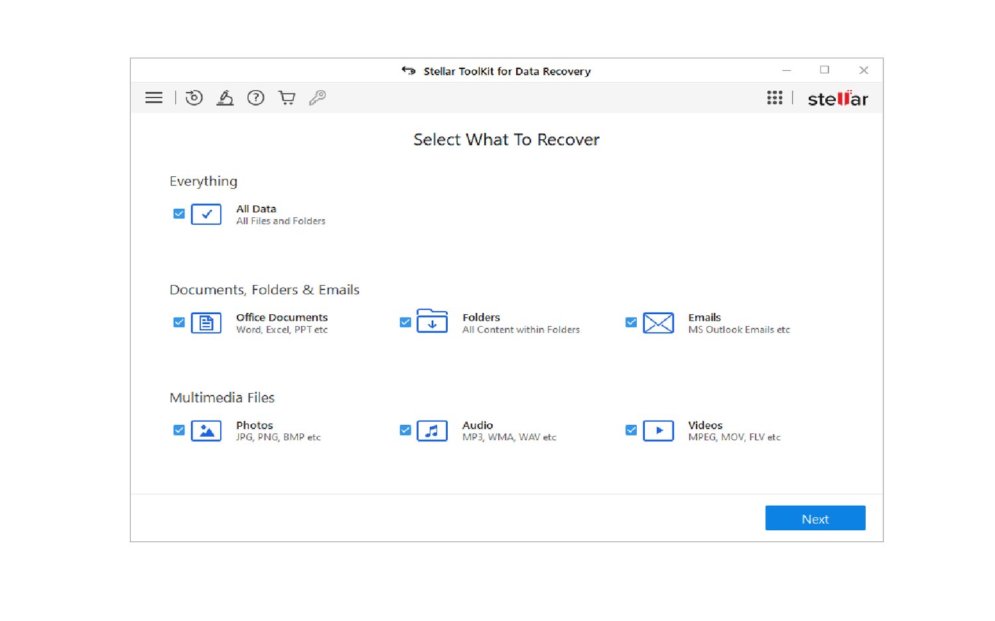Toggle the Emails checkbox
The width and height of the screenshot is (995, 621).
pos(631,322)
